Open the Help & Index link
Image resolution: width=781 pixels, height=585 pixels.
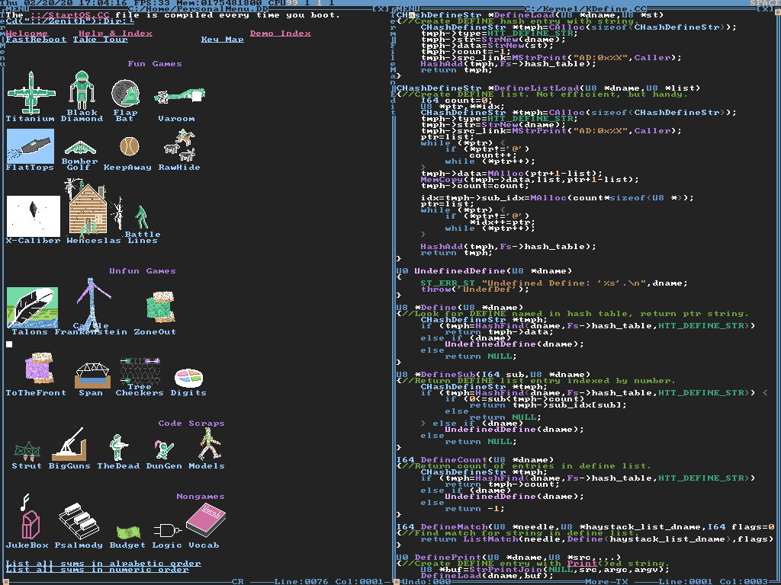(116, 34)
